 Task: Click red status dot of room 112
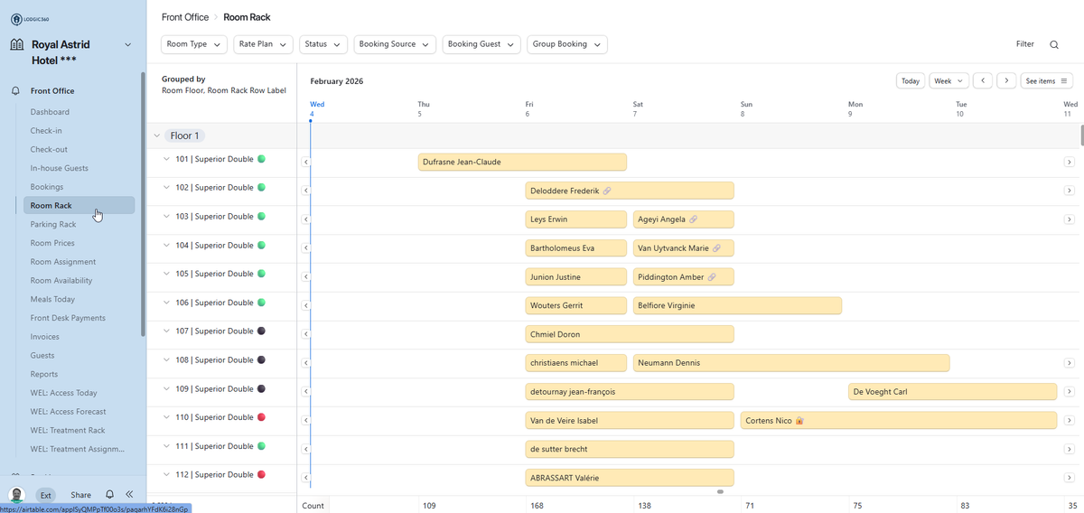pos(261,474)
